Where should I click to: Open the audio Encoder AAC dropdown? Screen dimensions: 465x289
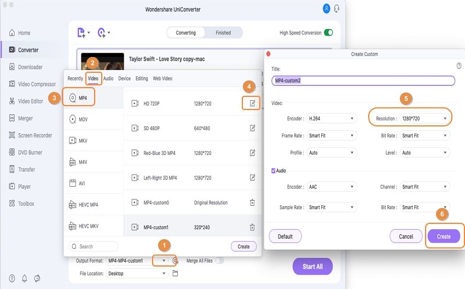pyautogui.click(x=332, y=187)
